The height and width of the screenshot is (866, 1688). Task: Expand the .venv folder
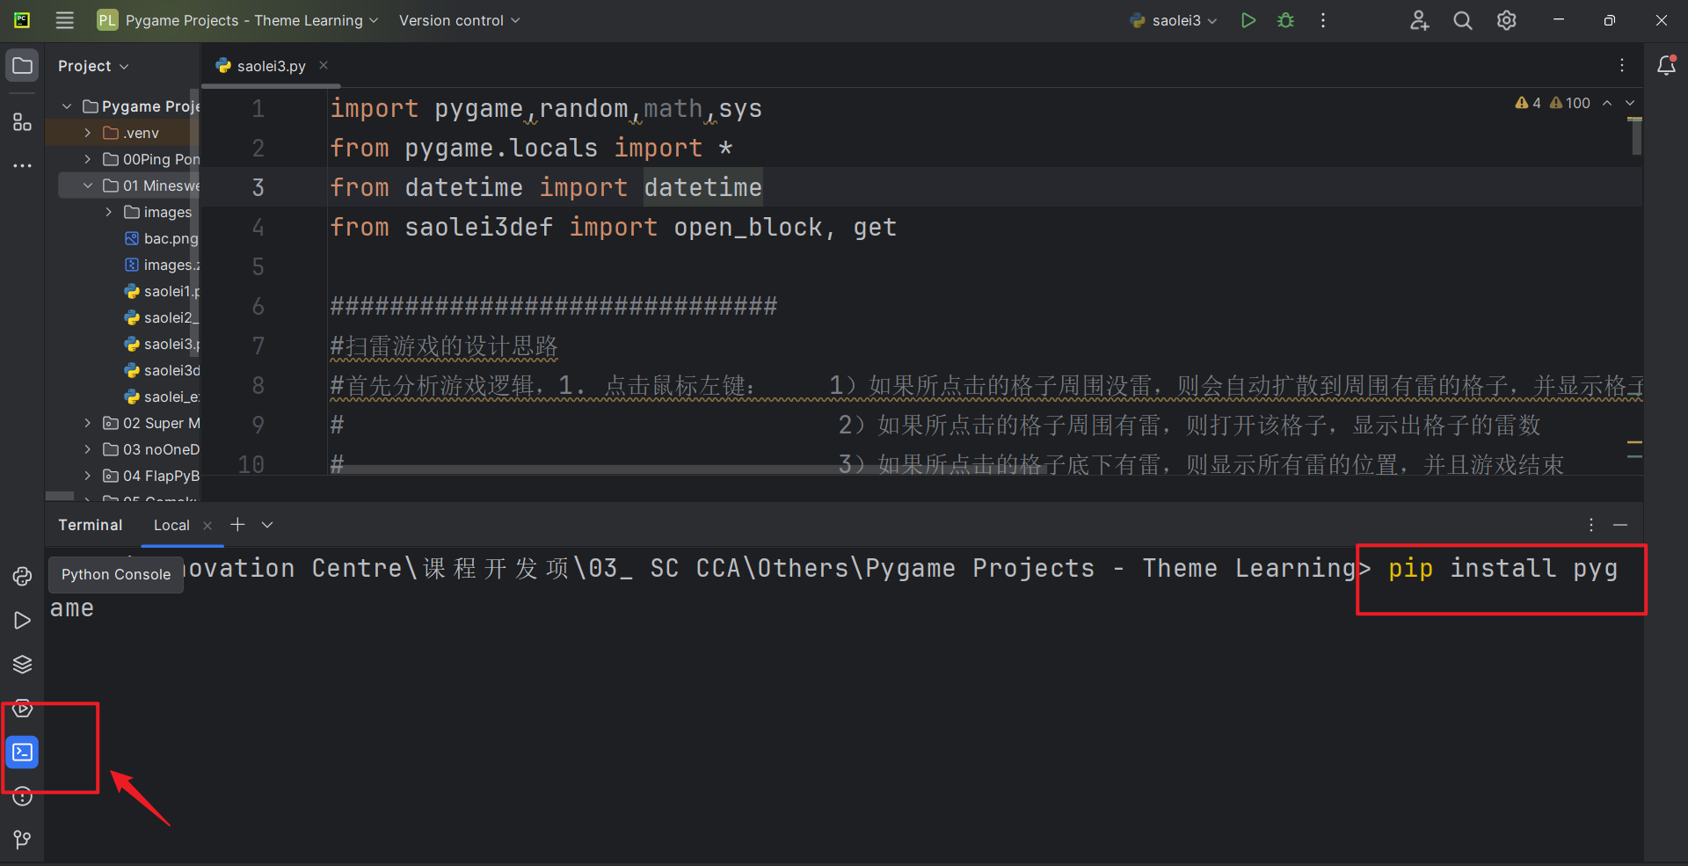point(88,133)
